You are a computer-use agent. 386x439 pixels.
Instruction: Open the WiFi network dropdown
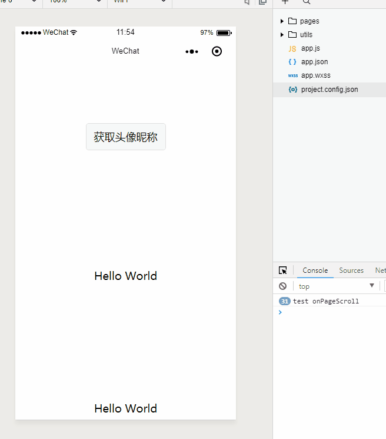pyautogui.click(x=140, y=2)
